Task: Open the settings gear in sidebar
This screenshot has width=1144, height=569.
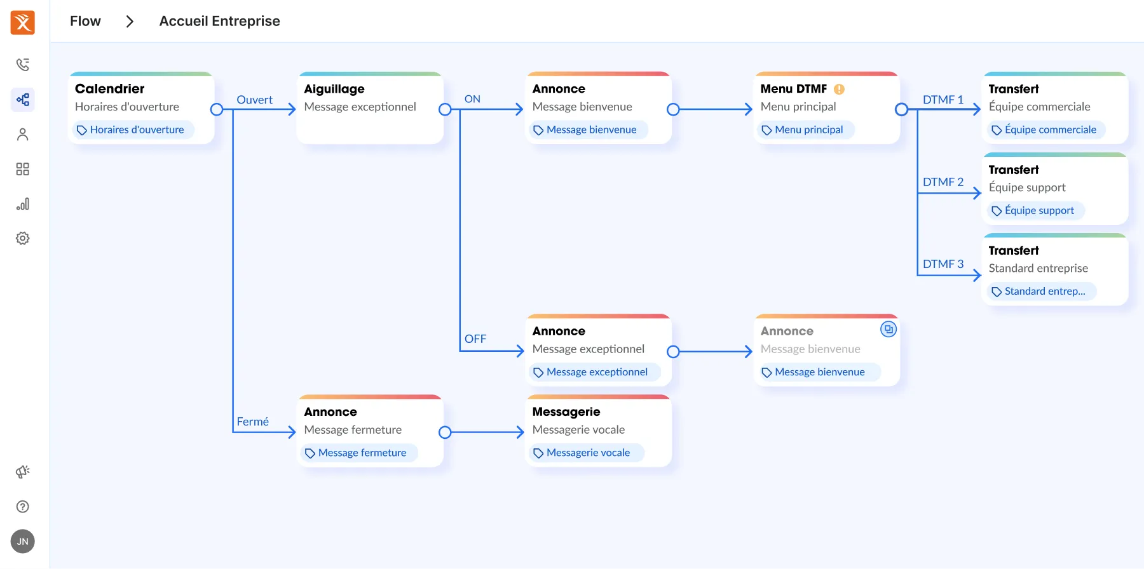Action: pos(23,238)
